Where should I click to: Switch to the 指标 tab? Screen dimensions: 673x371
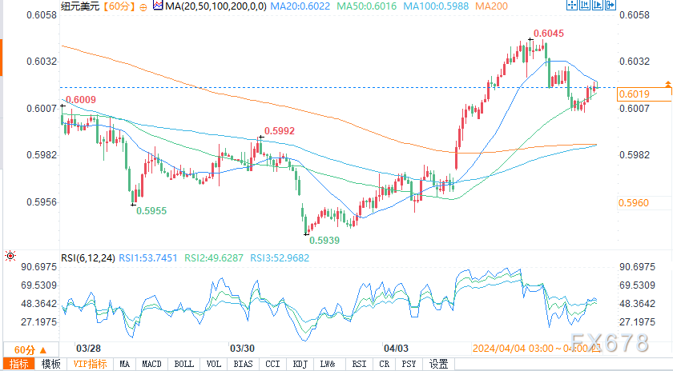coord(19,364)
